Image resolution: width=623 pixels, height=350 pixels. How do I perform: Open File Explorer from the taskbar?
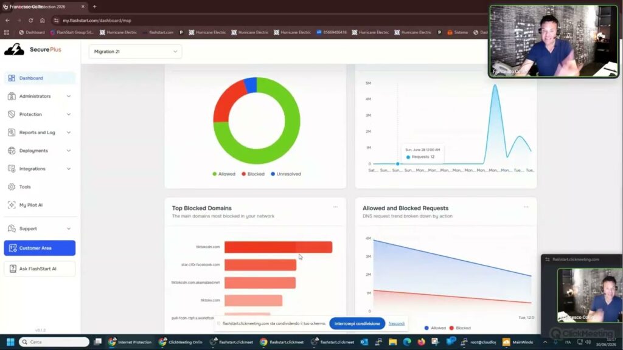(x=392, y=342)
